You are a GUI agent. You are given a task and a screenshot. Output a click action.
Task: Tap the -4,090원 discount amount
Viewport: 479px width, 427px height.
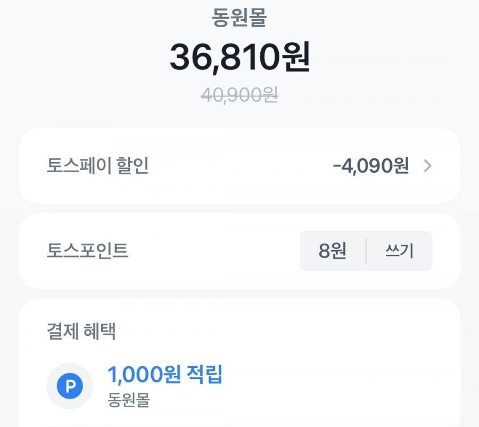point(371,166)
